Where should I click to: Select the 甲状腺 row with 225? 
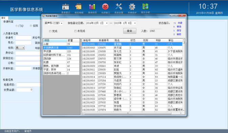[61, 51]
